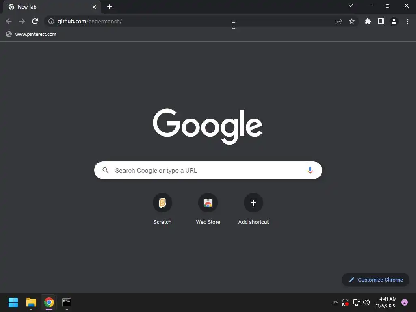Open the Extensions puzzle icon
Screen dimensions: 416x312
tap(368, 21)
